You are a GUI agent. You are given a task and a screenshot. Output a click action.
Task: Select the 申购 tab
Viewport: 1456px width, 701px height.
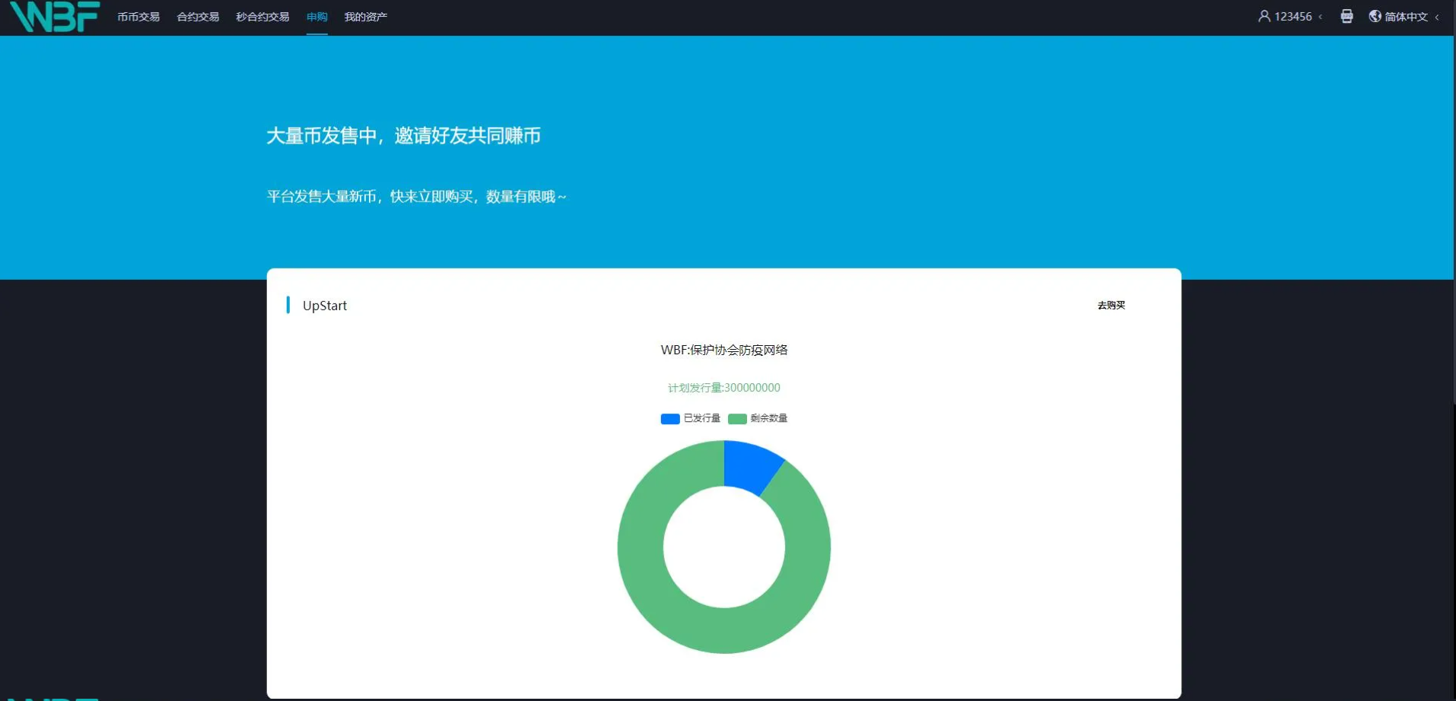point(316,17)
